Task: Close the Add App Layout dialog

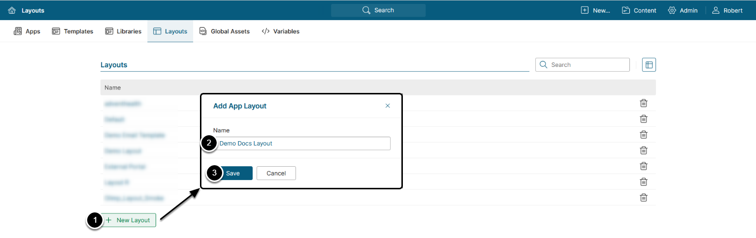Action: [388, 106]
